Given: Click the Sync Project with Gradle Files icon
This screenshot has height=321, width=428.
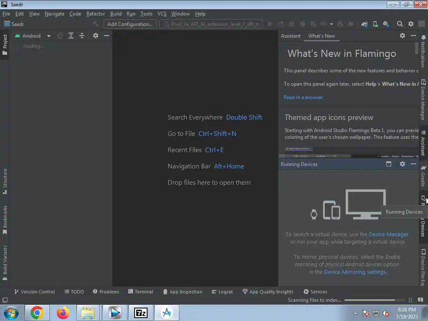Looking at the screenshot, I should tap(364, 24).
